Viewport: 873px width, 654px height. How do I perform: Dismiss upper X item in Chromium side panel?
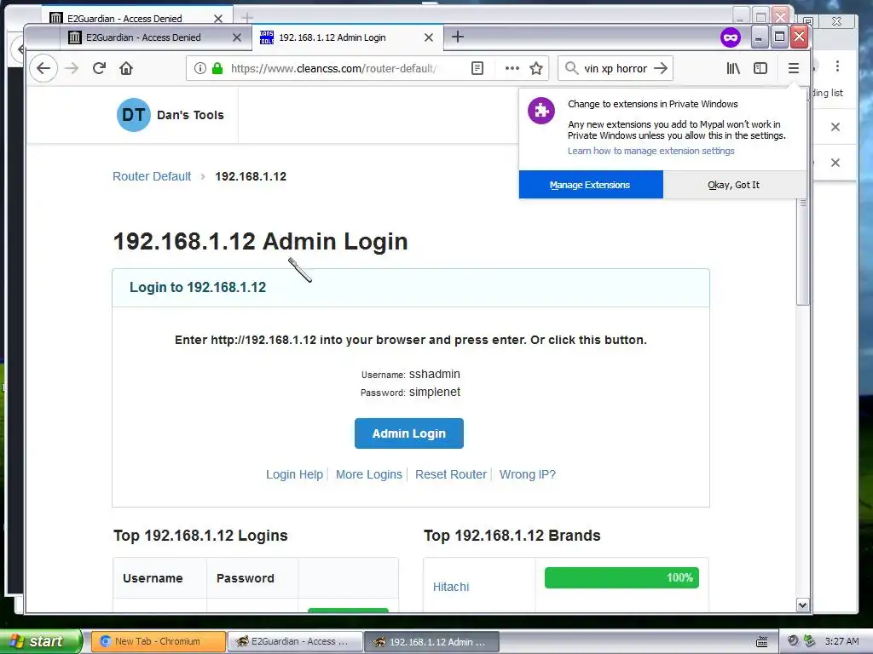tap(835, 127)
